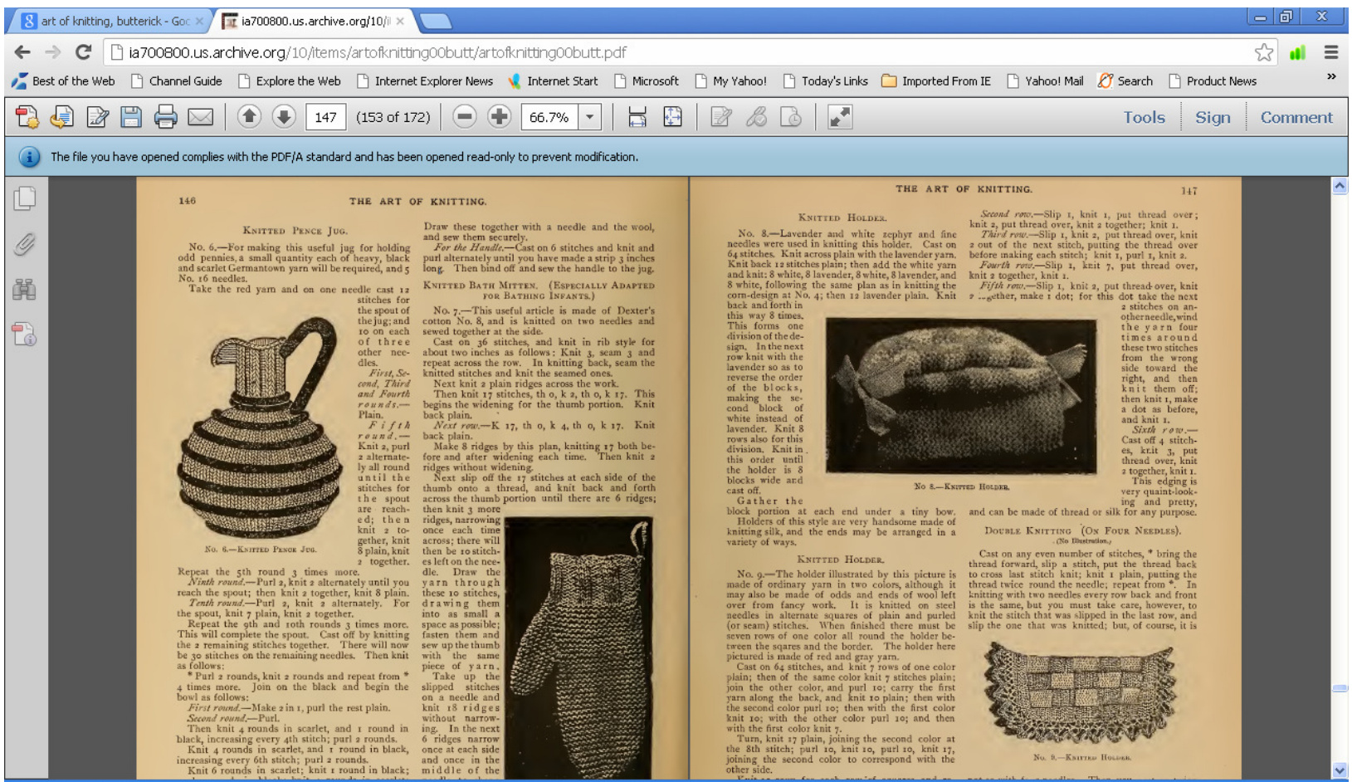
Task: Open the search binoculars sidebar icon
Action: (25, 289)
